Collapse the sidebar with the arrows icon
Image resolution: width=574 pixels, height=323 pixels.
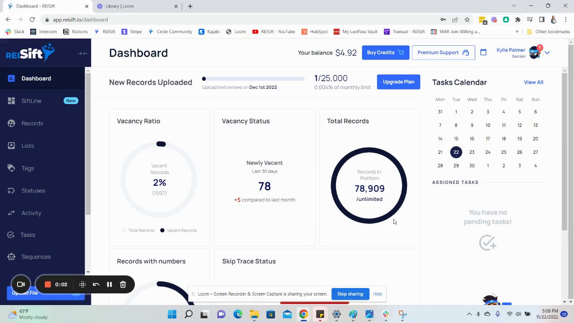pos(82,53)
